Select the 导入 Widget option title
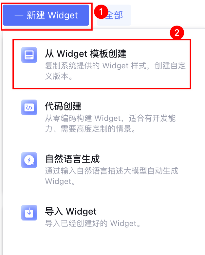The image size is (205, 255). pos(71,211)
